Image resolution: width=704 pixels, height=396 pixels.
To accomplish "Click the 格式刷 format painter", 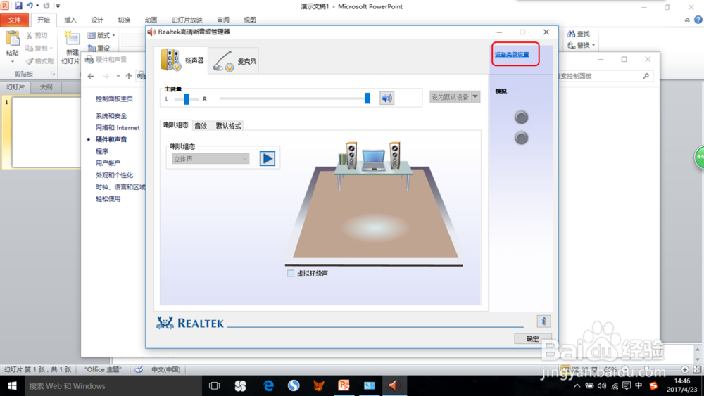I will tap(39, 61).
